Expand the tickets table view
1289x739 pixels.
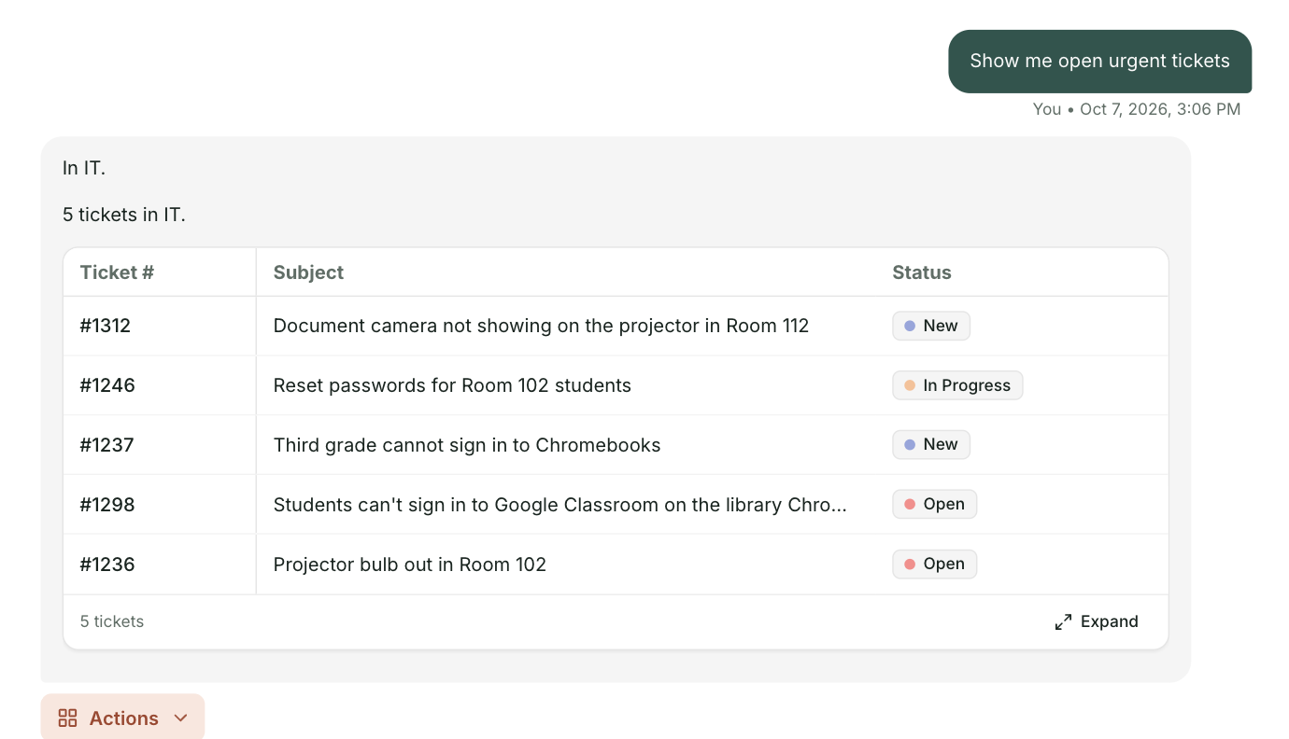[x=1097, y=621]
